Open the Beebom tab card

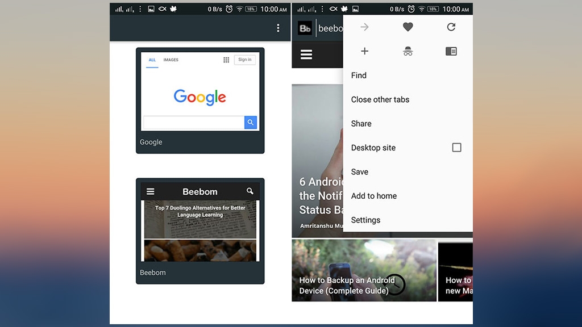click(200, 231)
